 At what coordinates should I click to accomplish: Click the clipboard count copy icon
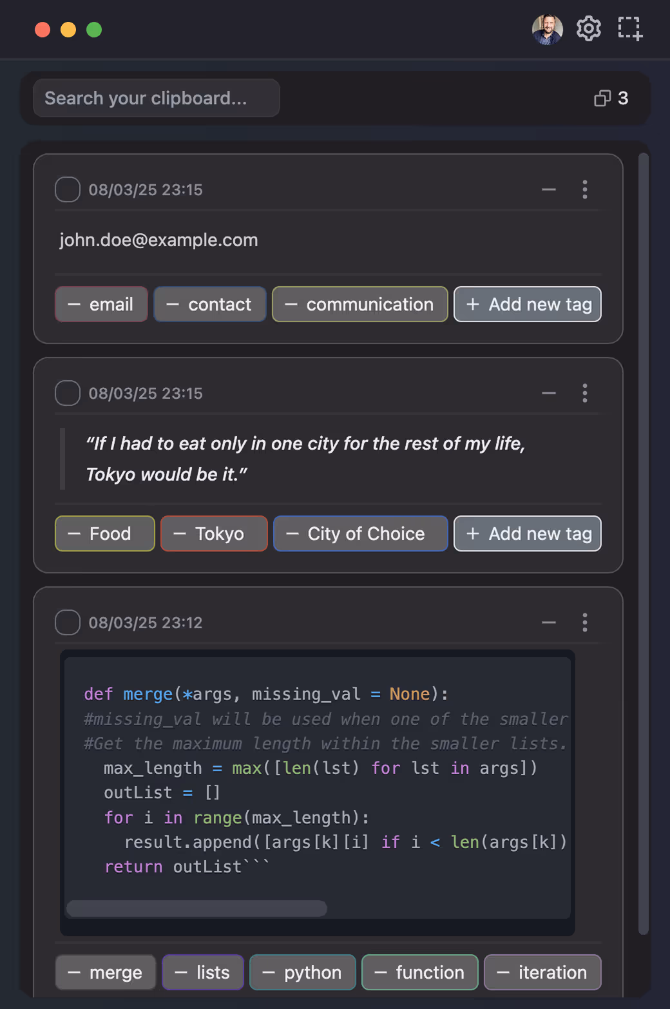pos(602,98)
